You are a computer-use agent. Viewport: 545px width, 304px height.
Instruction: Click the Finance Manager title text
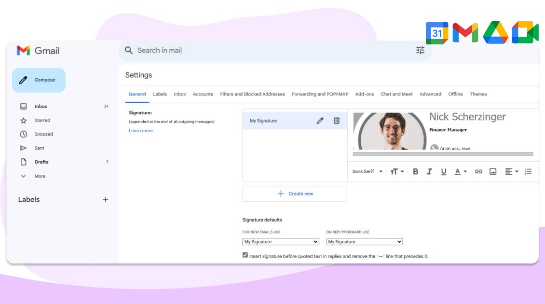tap(448, 130)
